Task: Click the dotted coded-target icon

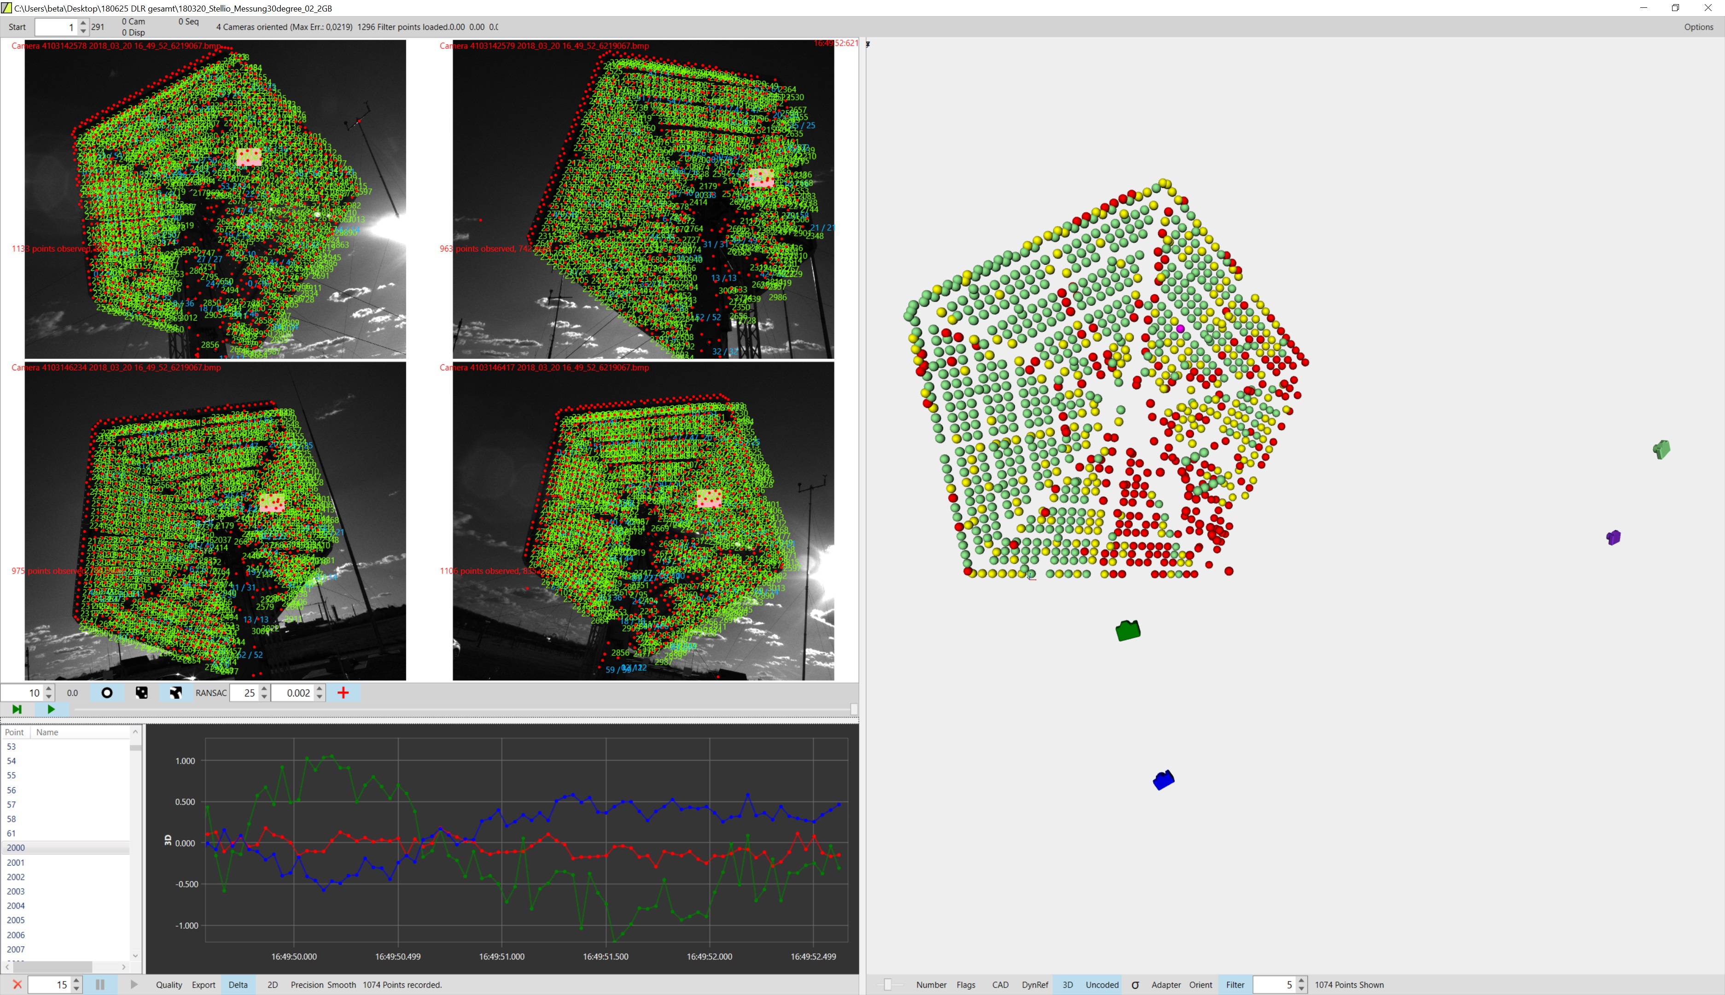Action: point(141,693)
